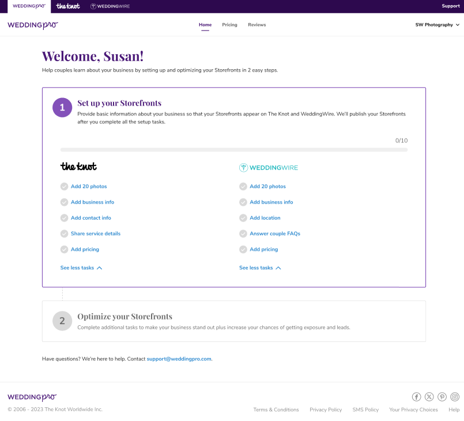The width and height of the screenshot is (464, 421).
Task: Click The Knot logo above its task list
Action: click(x=78, y=167)
